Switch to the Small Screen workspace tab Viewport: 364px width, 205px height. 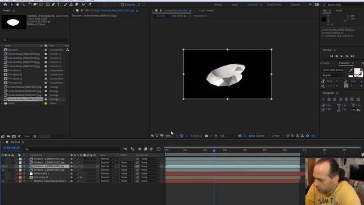coord(274,5)
